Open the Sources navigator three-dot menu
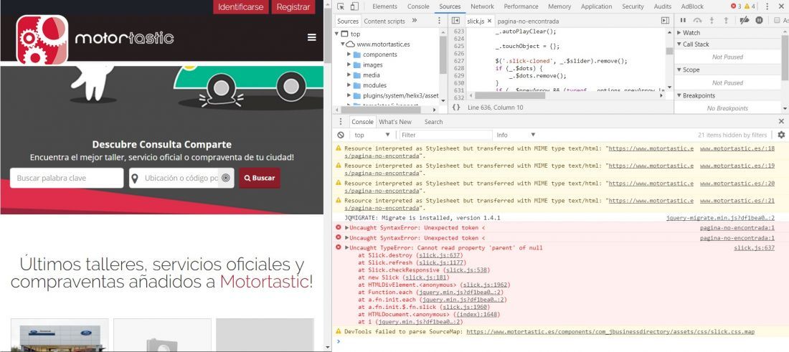The height and width of the screenshot is (352, 789). point(439,21)
